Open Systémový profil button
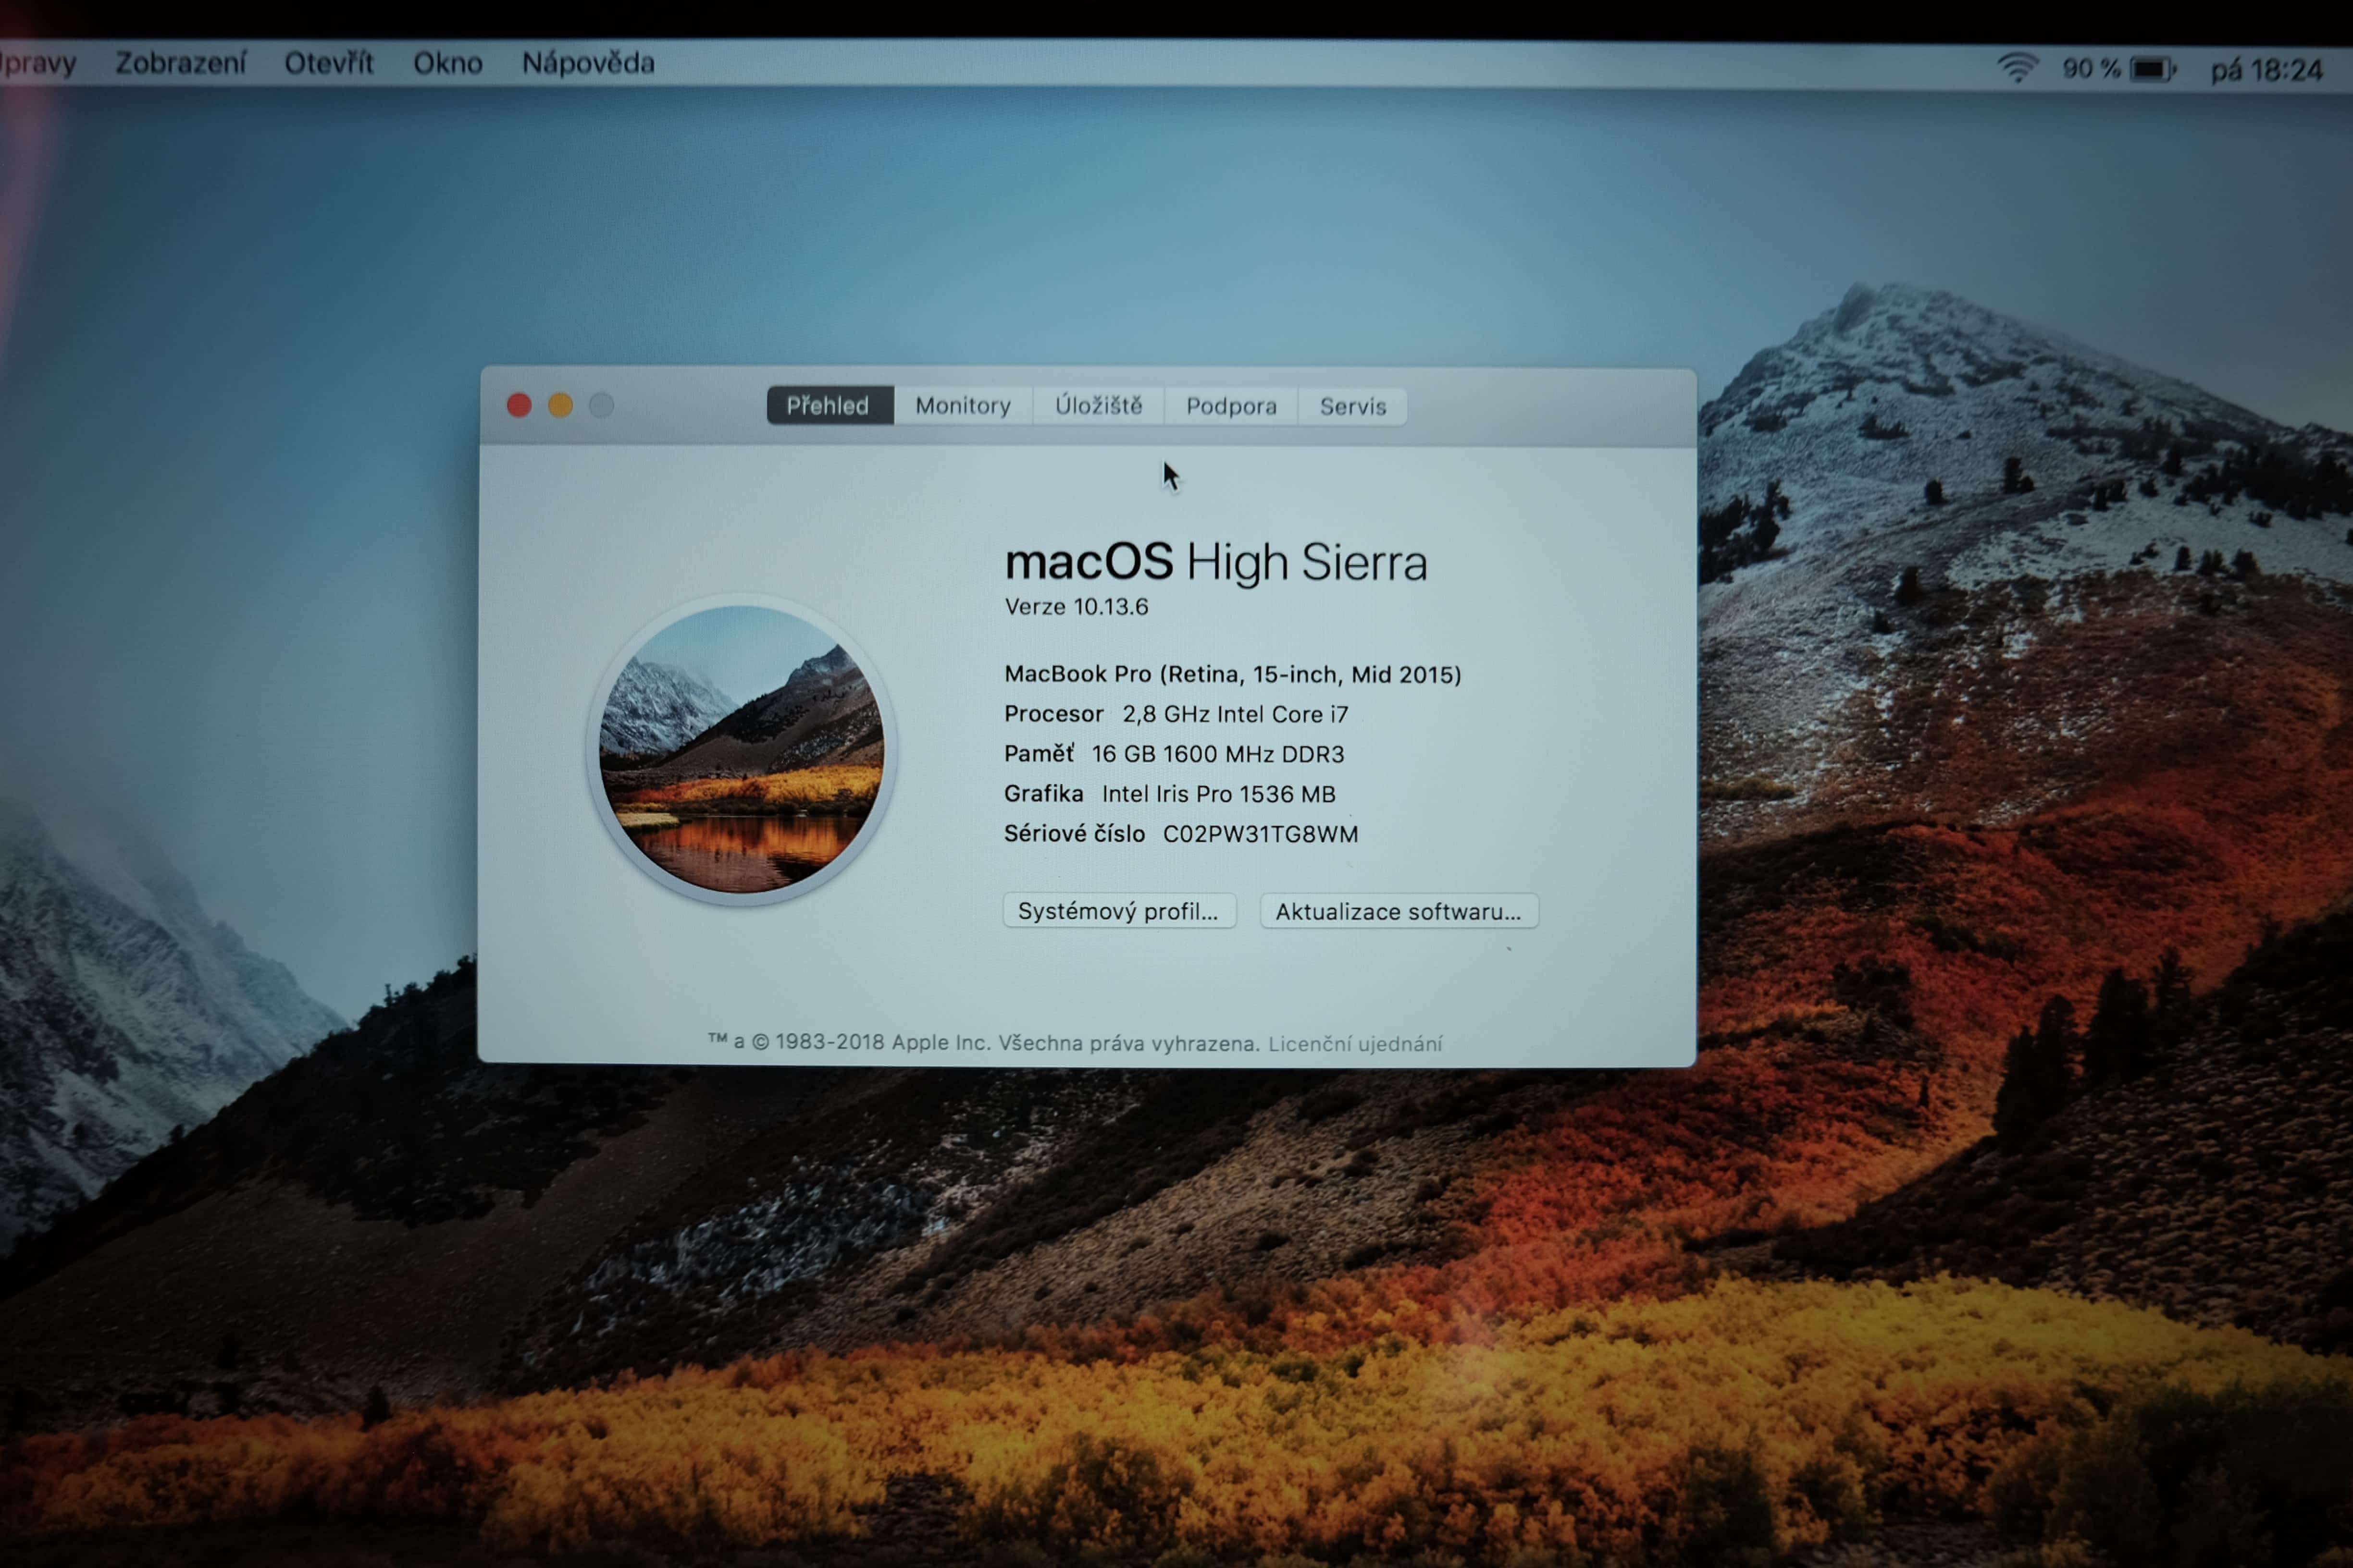The width and height of the screenshot is (2353, 1568). pos(1118,911)
